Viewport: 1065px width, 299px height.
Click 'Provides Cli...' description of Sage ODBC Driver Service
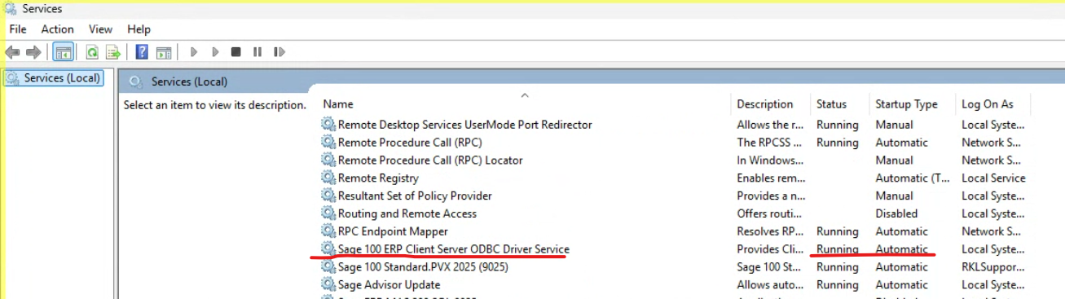pyautogui.click(x=770, y=249)
